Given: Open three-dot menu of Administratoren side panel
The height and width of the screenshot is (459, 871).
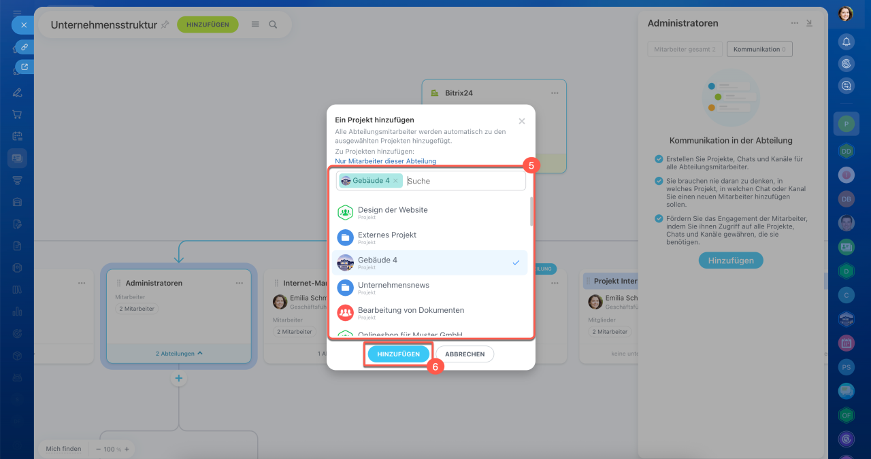Looking at the screenshot, I should 794,23.
